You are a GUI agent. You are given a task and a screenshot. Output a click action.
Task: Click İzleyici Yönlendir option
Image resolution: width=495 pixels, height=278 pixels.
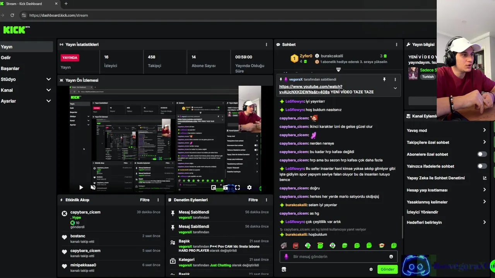[x=422, y=212]
